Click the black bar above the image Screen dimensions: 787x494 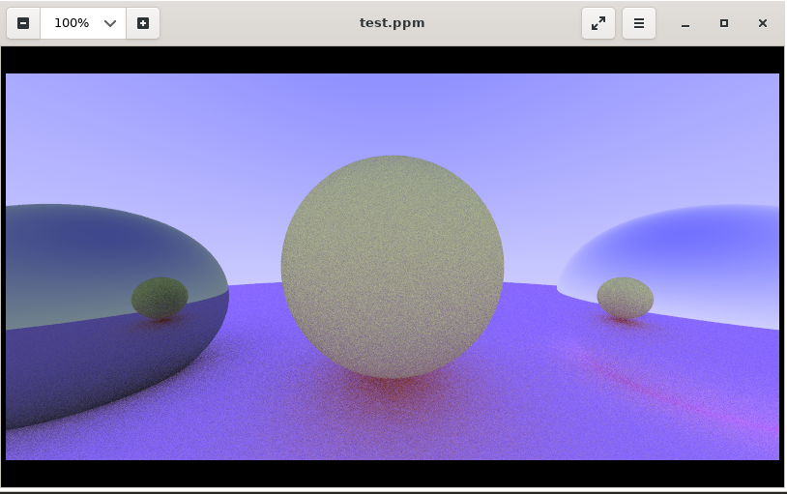pyautogui.click(x=393, y=59)
